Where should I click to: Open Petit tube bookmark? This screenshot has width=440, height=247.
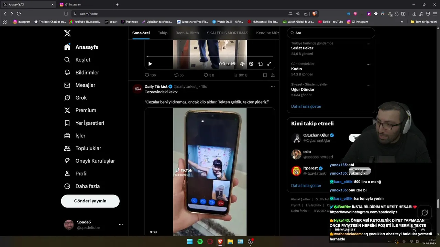click(x=130, y=22)
